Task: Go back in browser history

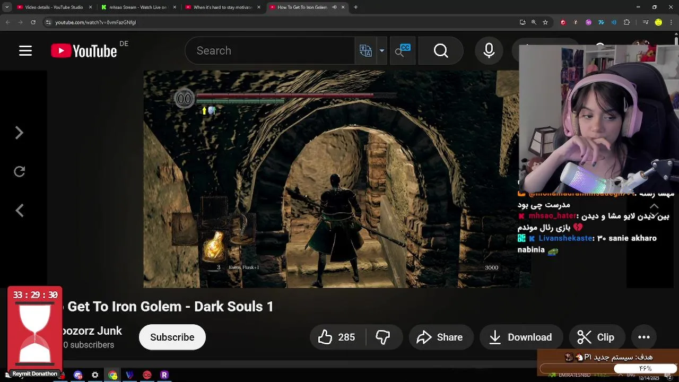Action: pyautogui.click(x=7, y=22)
